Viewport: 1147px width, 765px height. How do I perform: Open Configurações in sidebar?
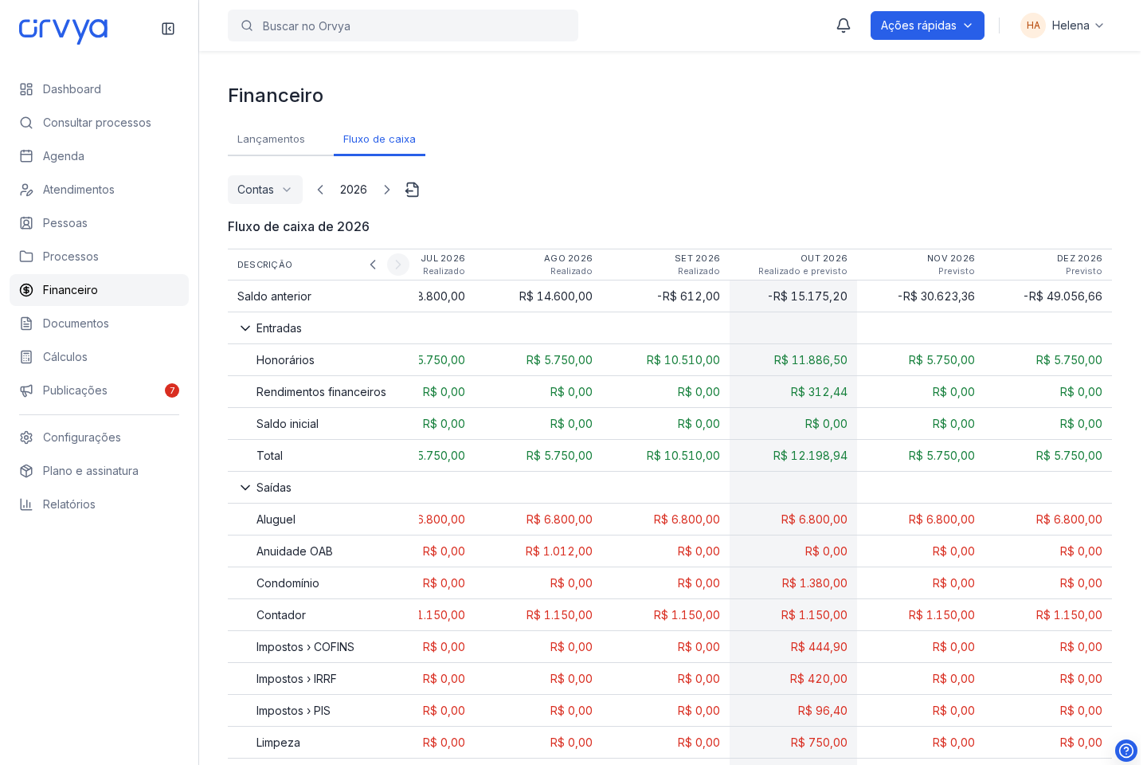[x=99, y=437]
